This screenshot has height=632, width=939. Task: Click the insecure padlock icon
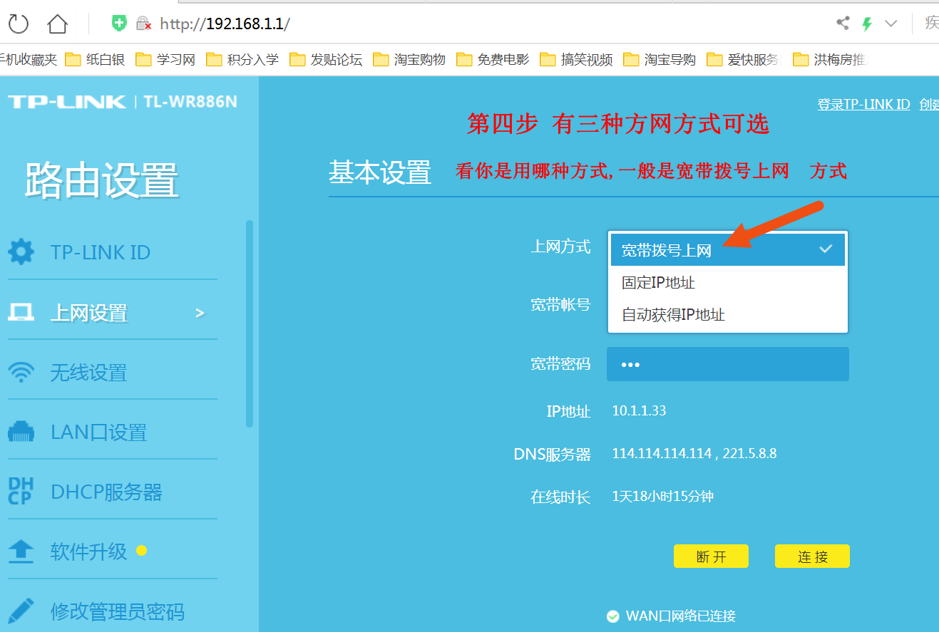click(143, 24)
